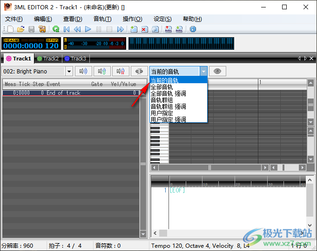Select 音轨群组 in the dropdown list

click(x=179, y=100)
